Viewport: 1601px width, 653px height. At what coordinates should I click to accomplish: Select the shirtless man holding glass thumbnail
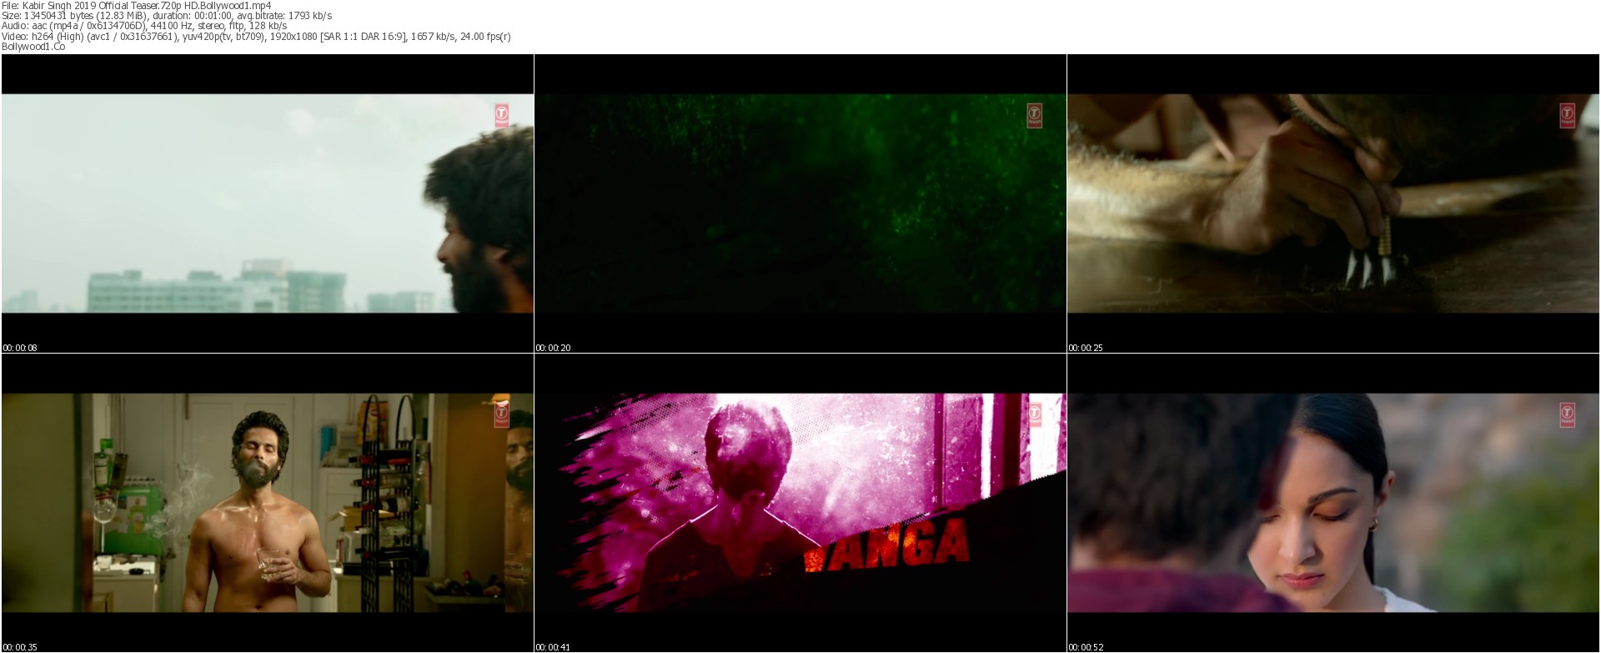[x=268, y=503]
